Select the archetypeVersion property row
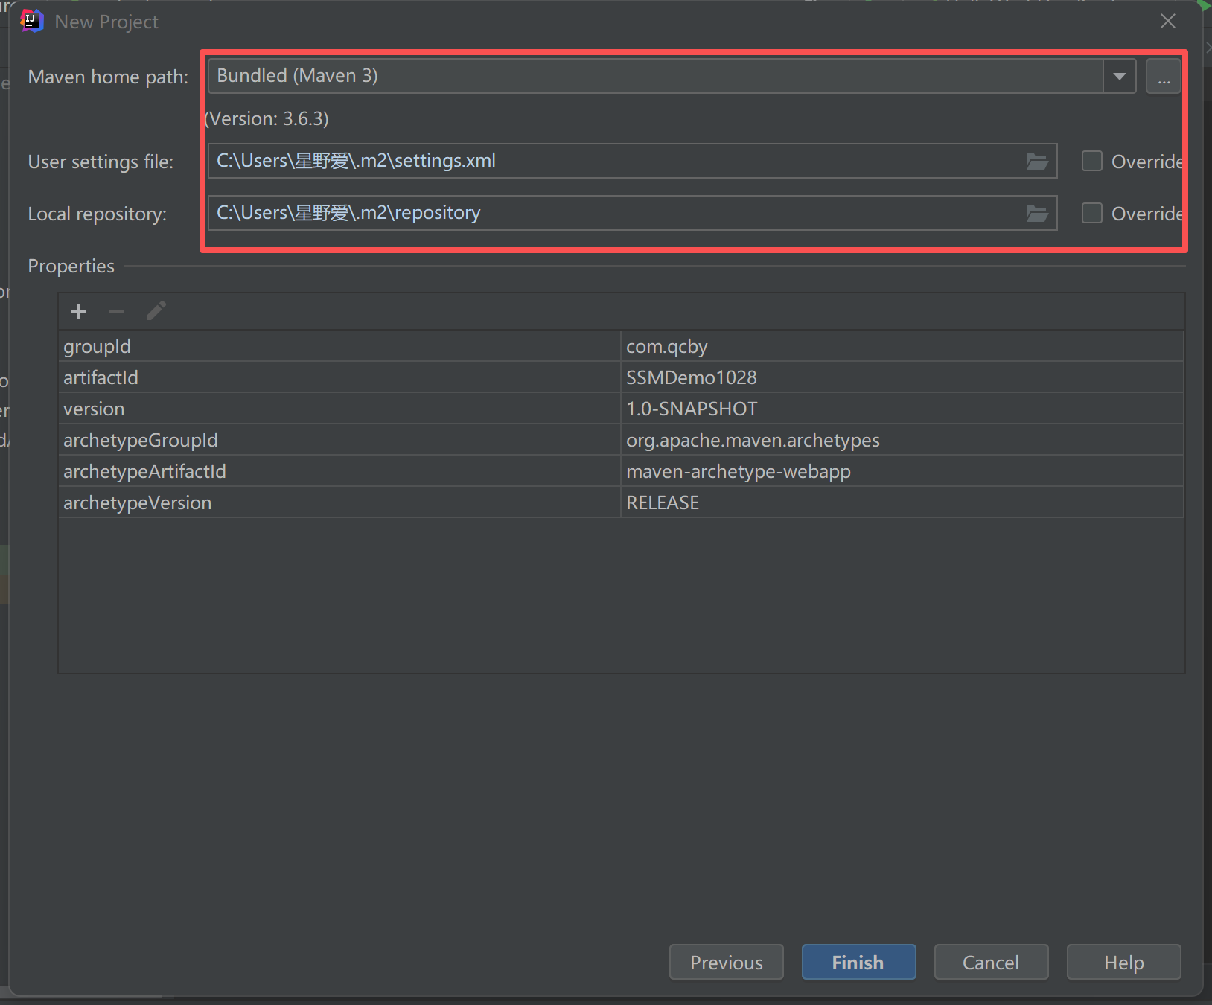The image size is (1212, 1005). pos(621,502)
